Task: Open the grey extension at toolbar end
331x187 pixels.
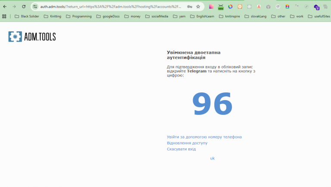Action: click(325, 7)
